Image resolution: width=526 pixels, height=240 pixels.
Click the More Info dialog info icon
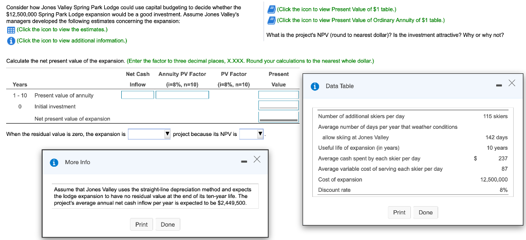point(53,163)
